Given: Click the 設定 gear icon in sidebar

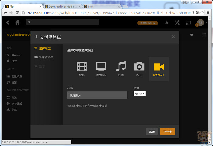Looking at the screenshot, I should (x=8, y=61).
